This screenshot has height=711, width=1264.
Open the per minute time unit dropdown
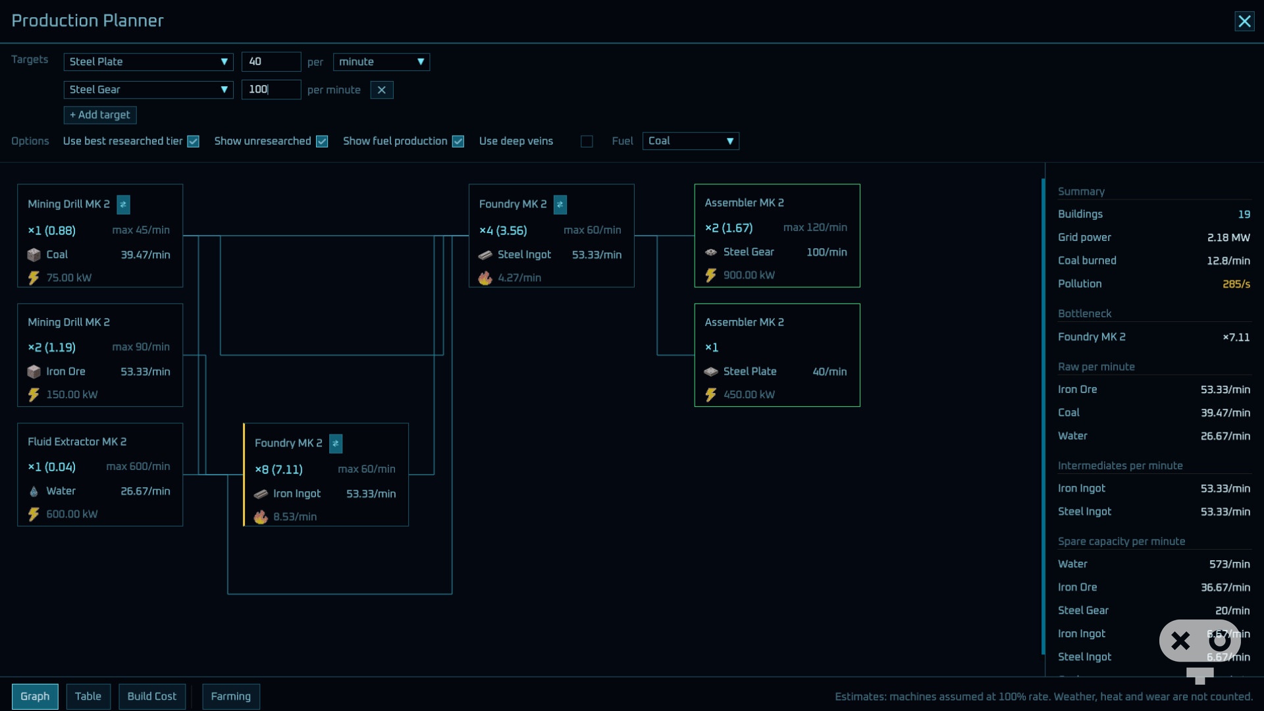click(382, 62)
